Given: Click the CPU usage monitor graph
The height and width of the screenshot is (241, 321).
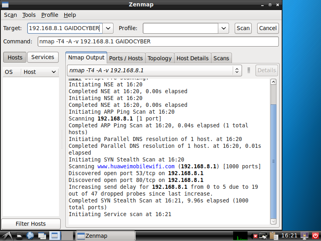Looking at the screenshot, I should [x=240, y=236].
